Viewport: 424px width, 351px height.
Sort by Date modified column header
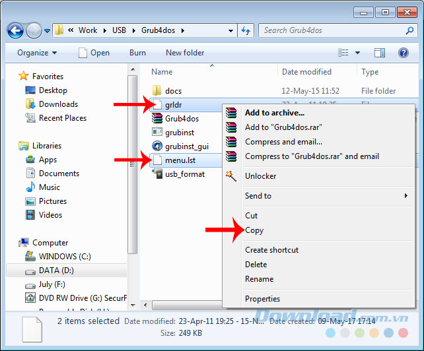[x=306, y=72]
